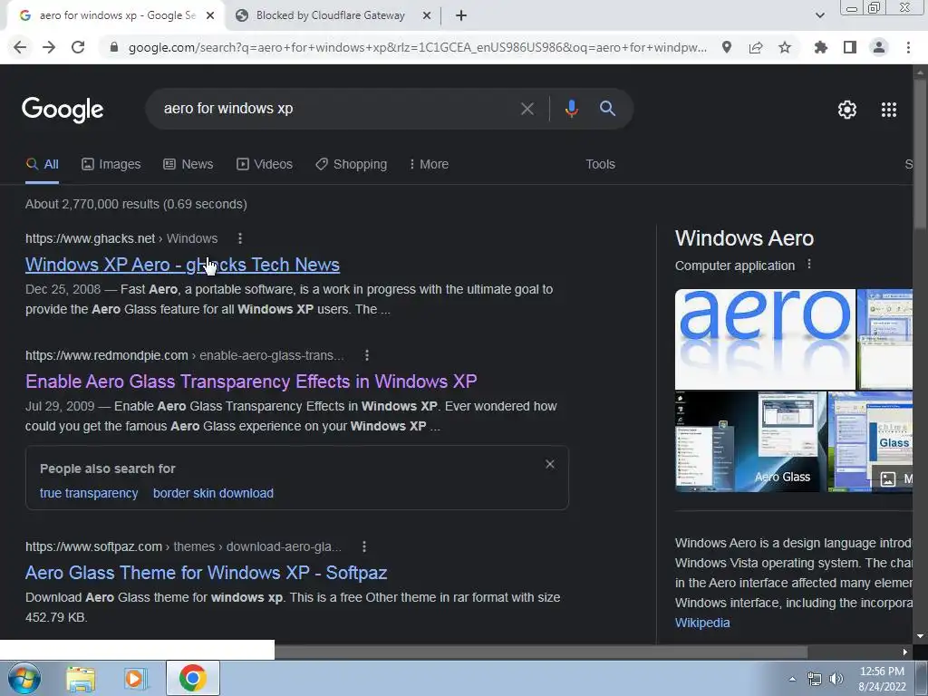This screenshot has height=696, width=928.
Task: Open Aero Glass Theme Softpaz result
Action: click(x=206, y=573)
